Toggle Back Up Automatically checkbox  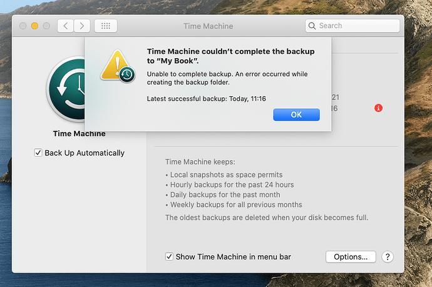point(38,153)
